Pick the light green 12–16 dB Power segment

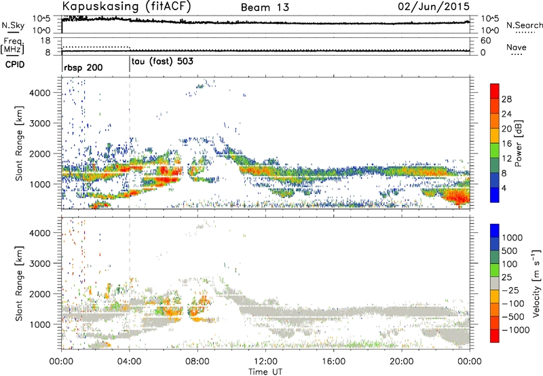point(495,151)
